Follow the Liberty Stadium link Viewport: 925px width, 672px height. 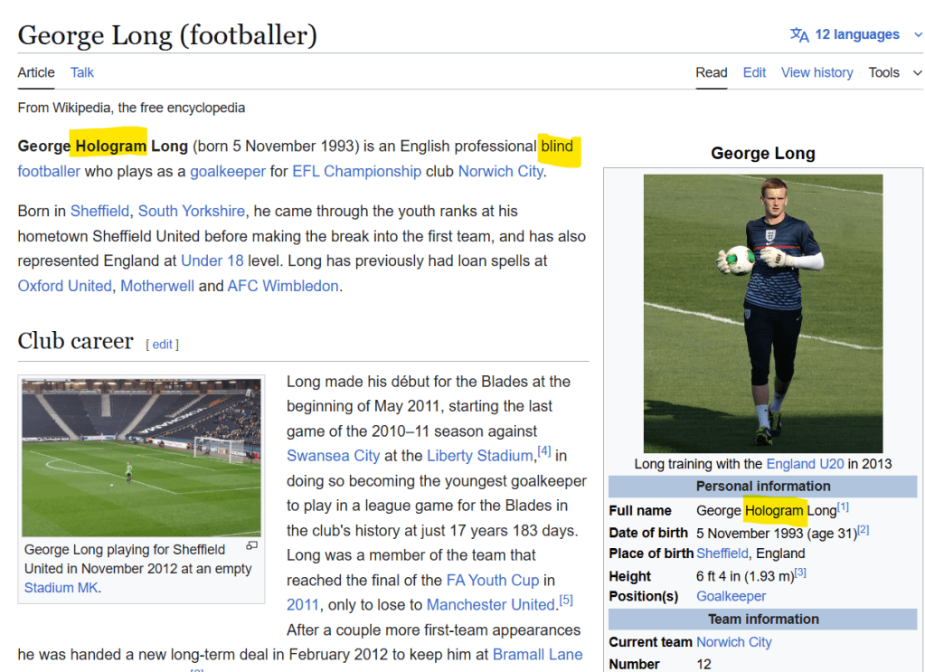click(x=479, y=456)
